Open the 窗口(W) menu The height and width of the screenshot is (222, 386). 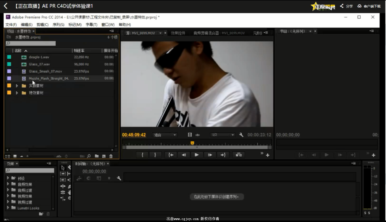coord(108,25)
